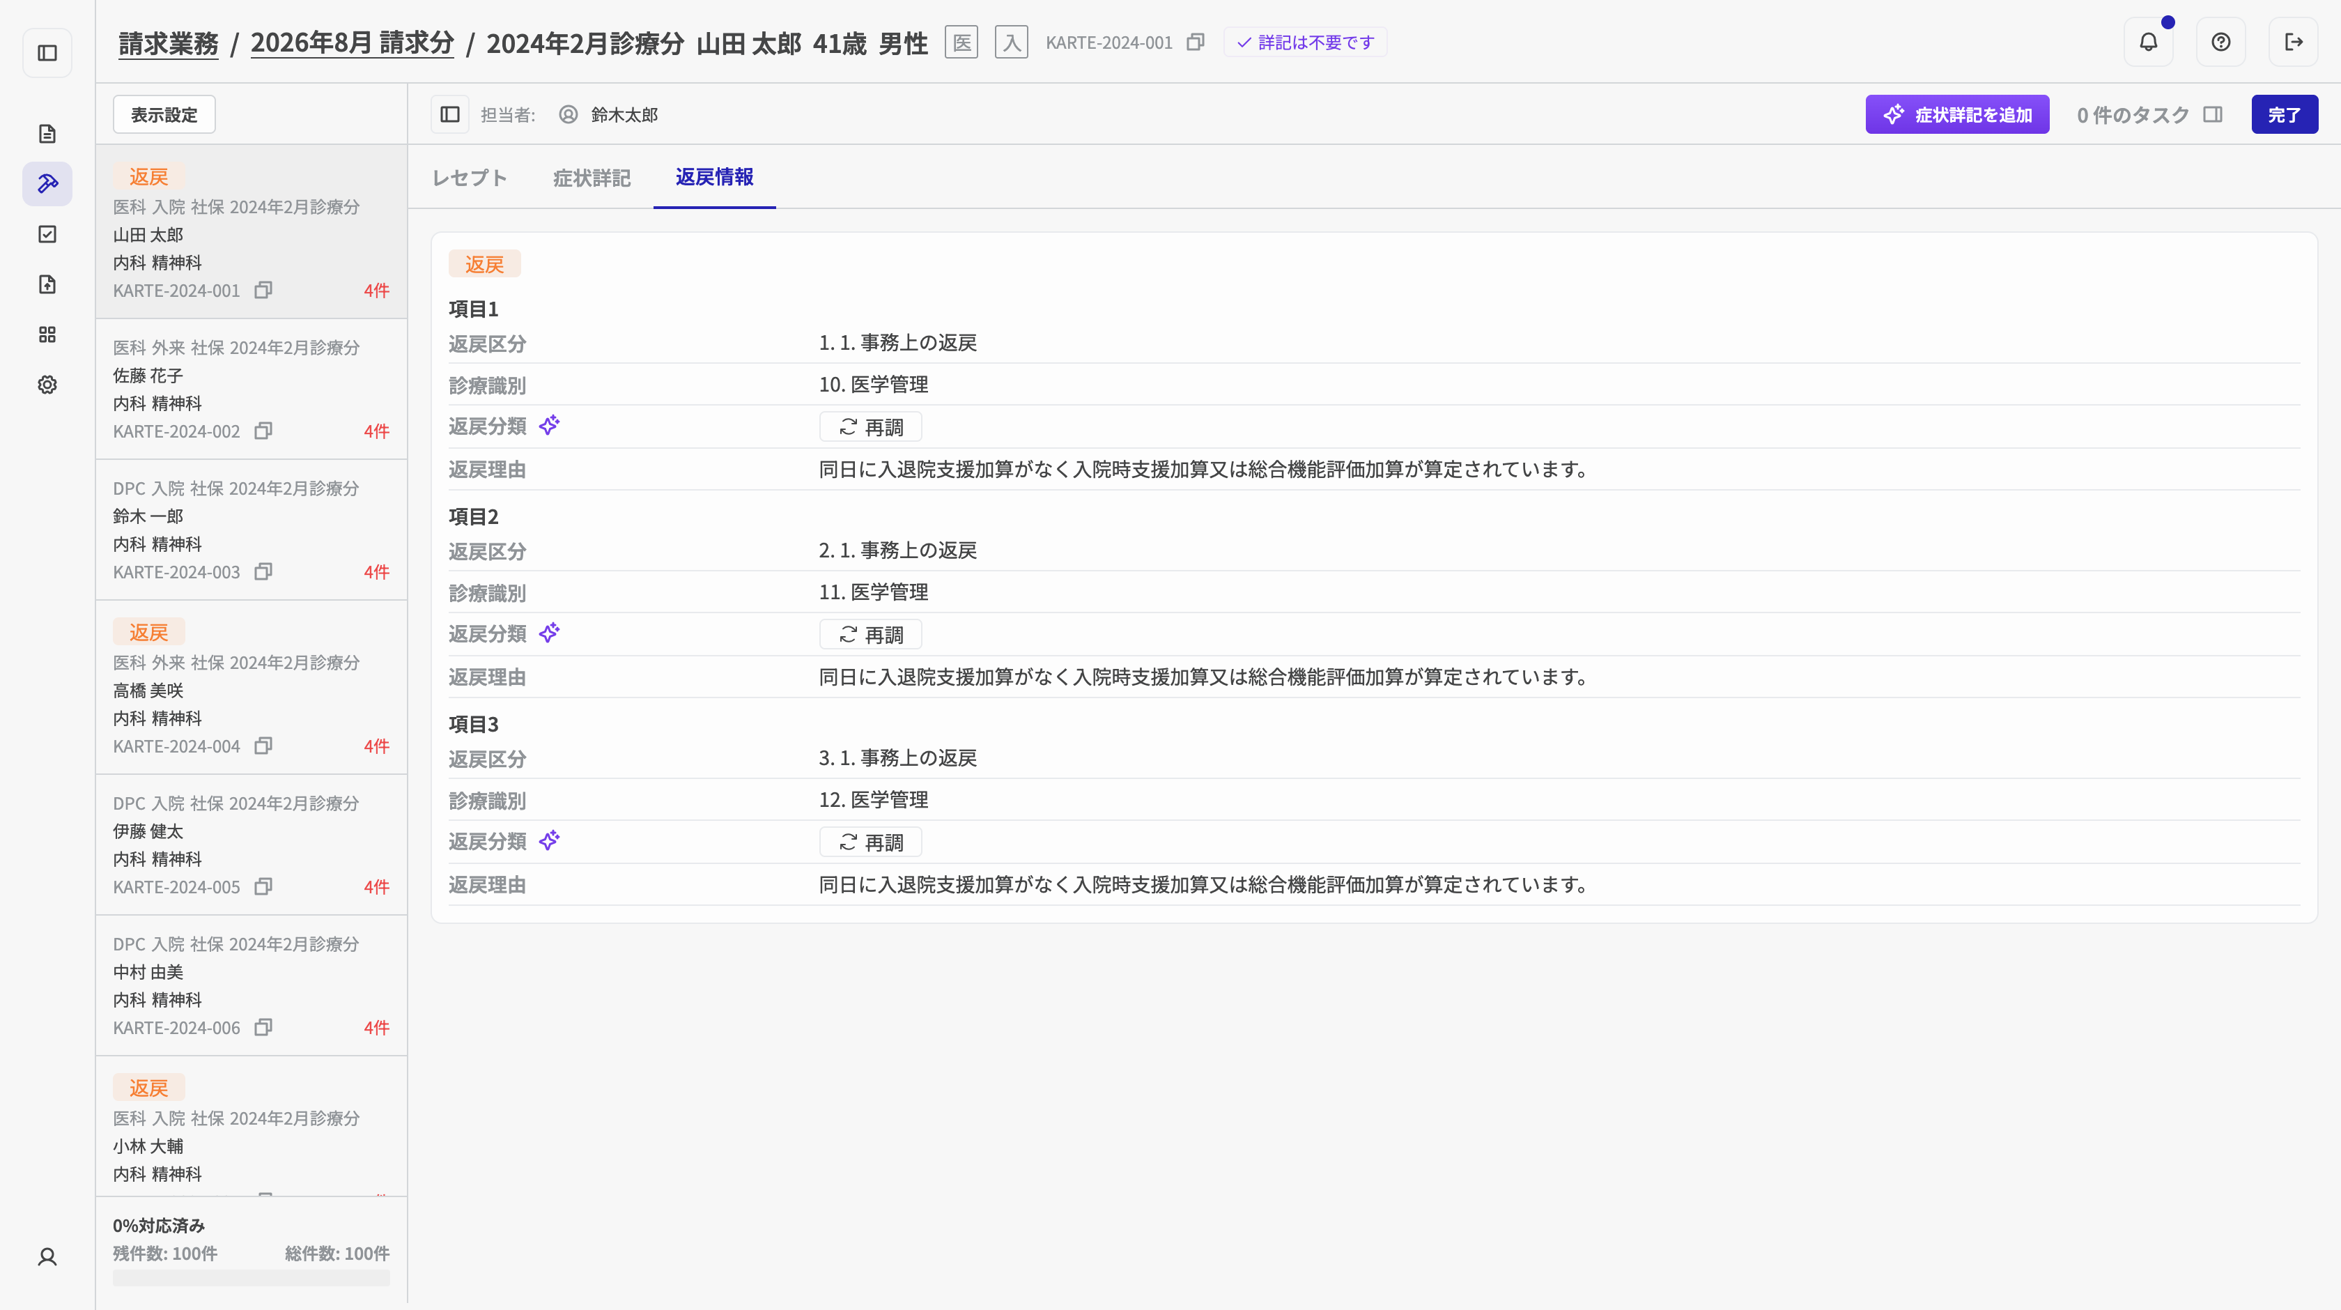Click the sparkle icon beside 項目3 返戻分類
This screenshot has width=2341, height=1310.
(549, 840)
